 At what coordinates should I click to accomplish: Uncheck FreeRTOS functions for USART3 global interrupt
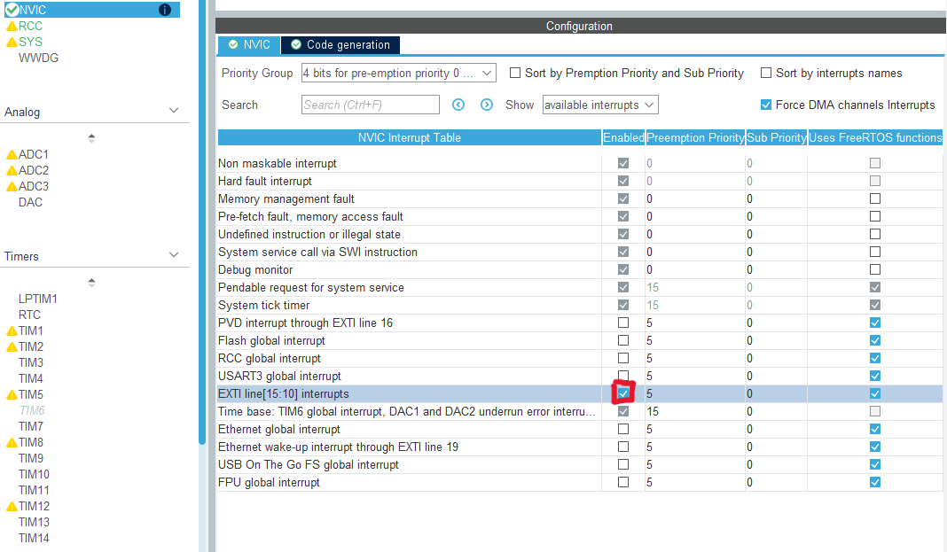pyautogui.click(x=875, y=376)
